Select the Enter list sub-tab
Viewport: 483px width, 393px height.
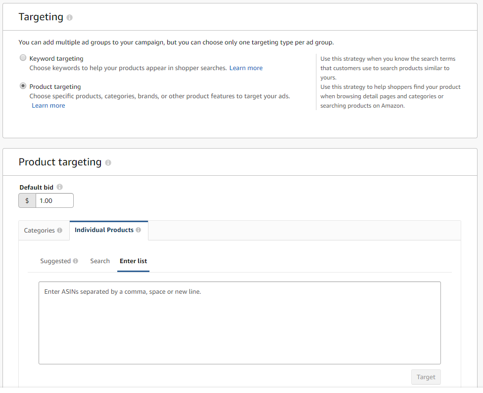[x=133, y=261]
